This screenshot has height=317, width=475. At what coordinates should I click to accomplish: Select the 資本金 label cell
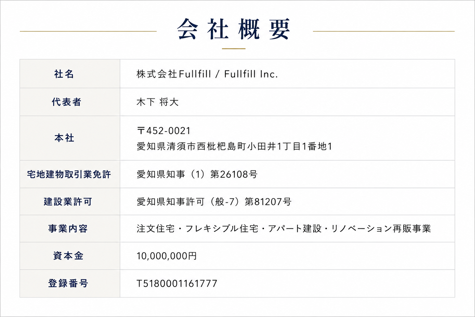[70, 256]
